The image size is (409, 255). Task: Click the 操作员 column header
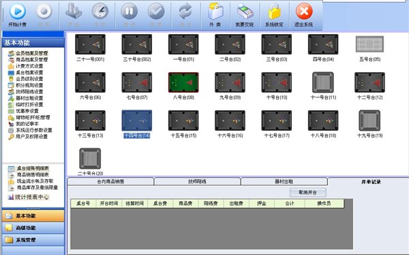coord(324,203)
